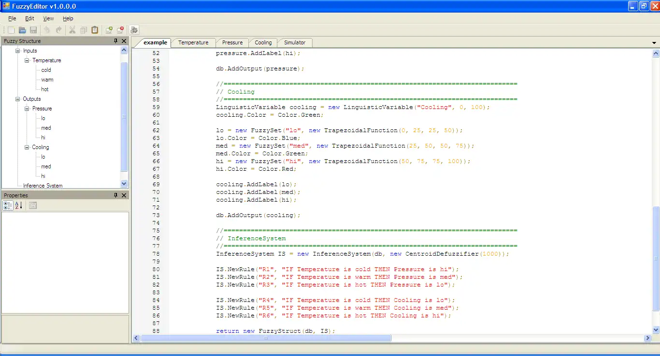Switch Properties to categorized view
660x356 pixels.
pos(8,205)
